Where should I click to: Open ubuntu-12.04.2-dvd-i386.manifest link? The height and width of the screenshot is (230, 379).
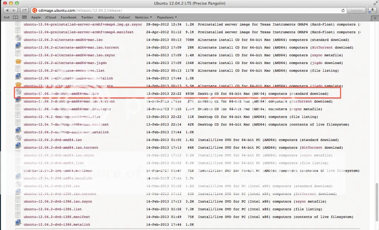(57, 217)
